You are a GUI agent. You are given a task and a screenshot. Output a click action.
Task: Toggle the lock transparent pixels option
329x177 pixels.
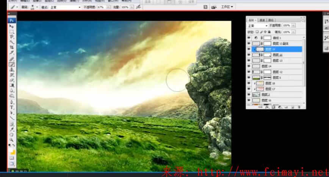pos(257,32)
